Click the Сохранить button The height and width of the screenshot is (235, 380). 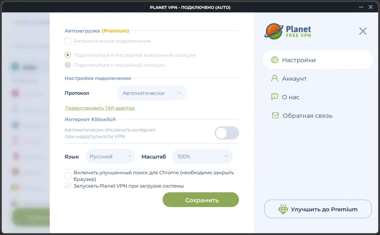pyautogui.click(x=201, y=200)
